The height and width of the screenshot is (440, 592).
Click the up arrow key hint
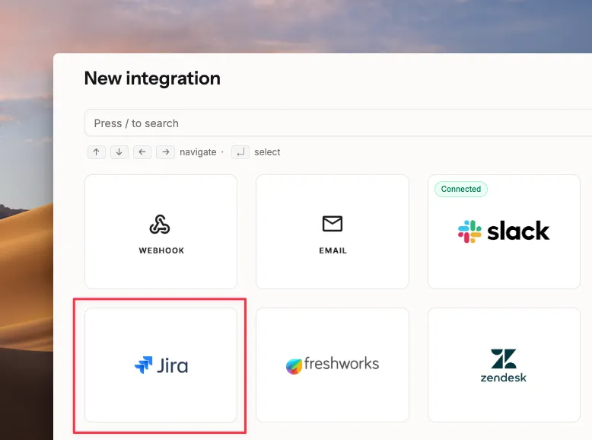[x=97, y=152]
